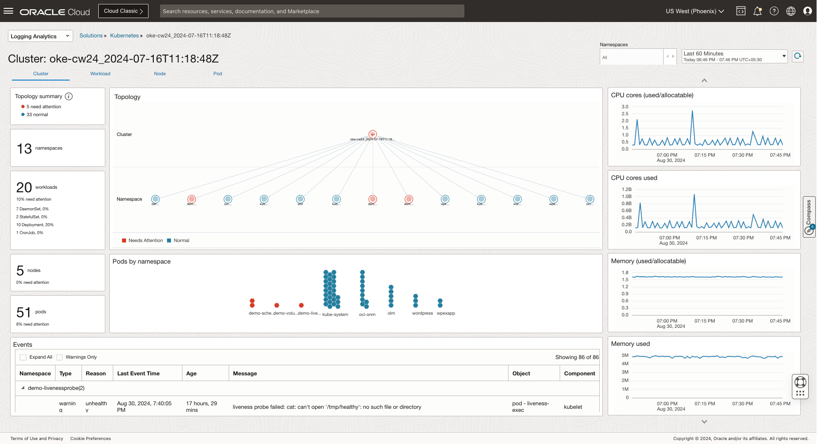Switch to the Workload tab
Viewport: 817px width, 444px height.
coord(100,73)
